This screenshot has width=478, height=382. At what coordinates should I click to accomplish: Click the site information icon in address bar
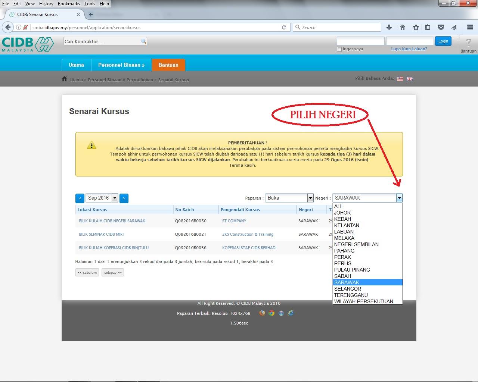18,27
